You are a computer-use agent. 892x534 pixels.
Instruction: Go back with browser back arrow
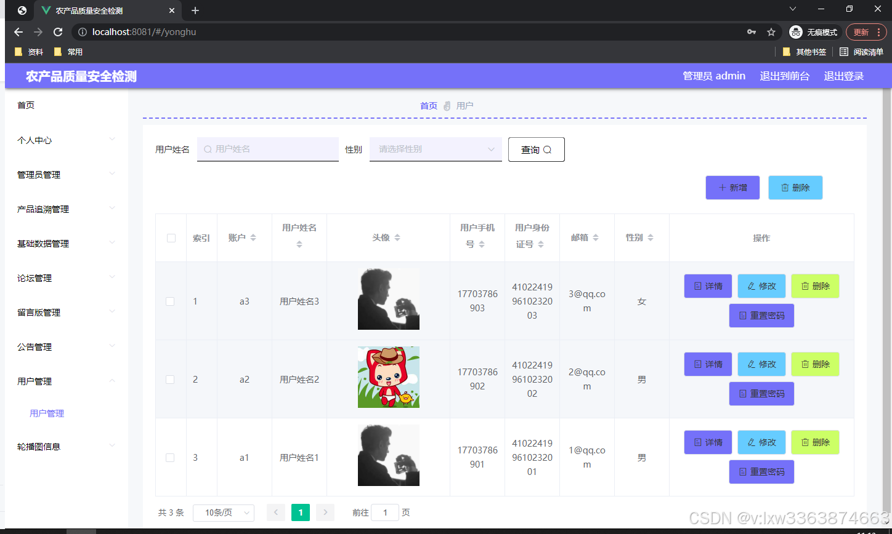(x=18, y=32)
